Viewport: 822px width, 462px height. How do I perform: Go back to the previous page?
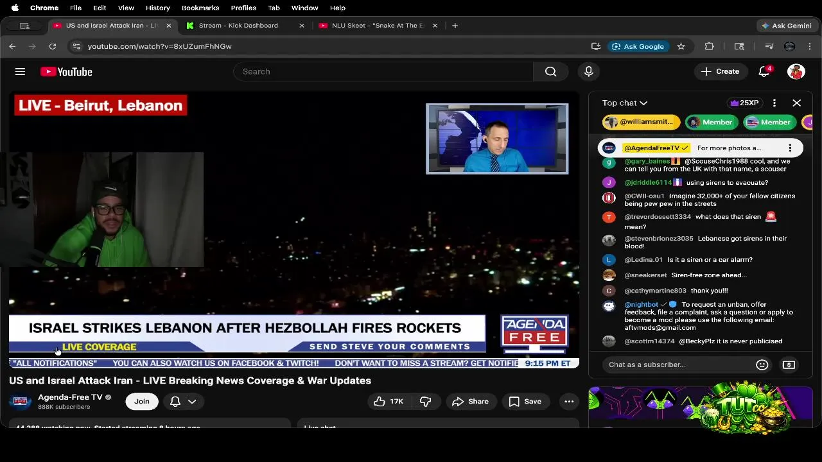click(12, 46)
